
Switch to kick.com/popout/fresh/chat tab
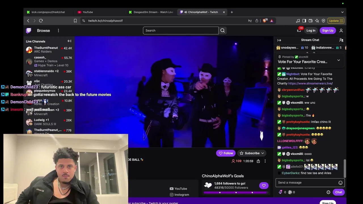pyautogui.click(x=48, y=12)
